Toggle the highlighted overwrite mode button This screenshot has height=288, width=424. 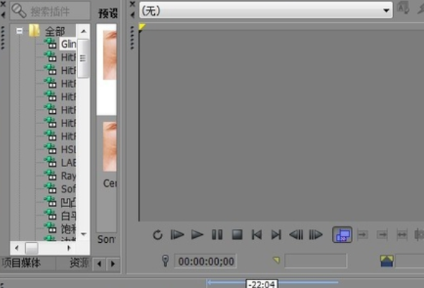[342, 234]
